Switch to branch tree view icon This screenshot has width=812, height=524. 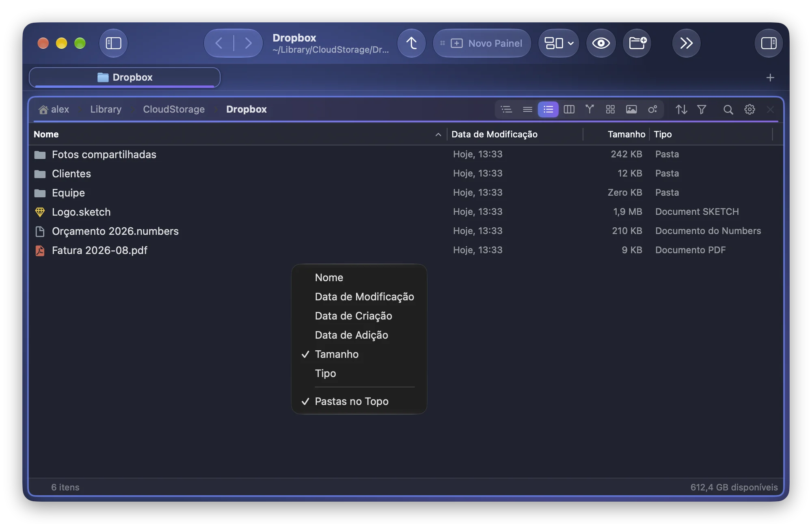pos(590,109)
